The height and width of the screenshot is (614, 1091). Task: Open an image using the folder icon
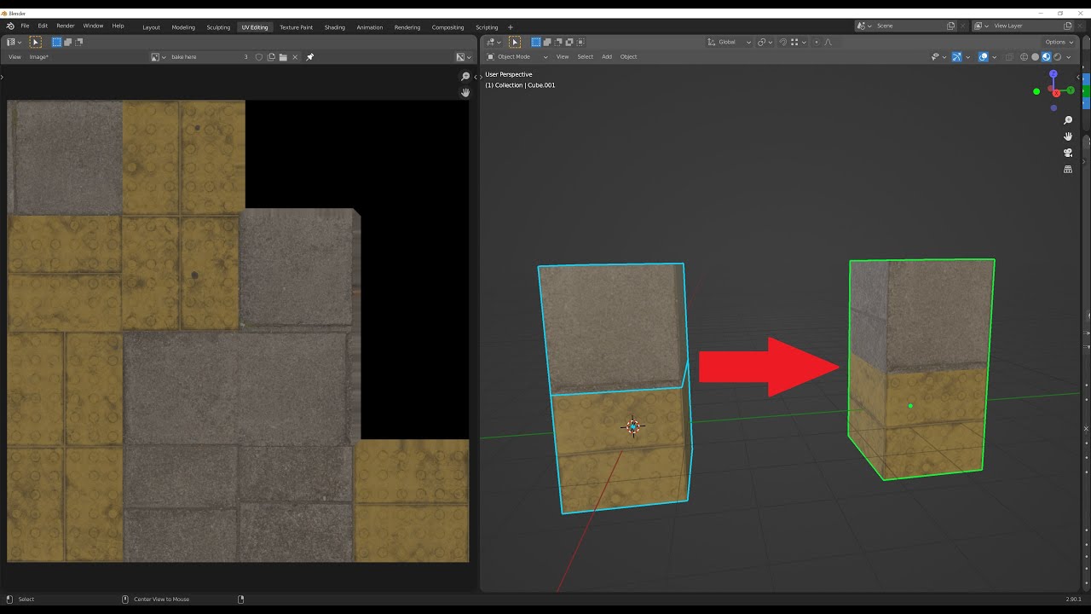pos(283,57)
